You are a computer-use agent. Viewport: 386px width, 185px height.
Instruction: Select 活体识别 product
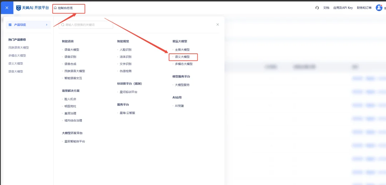pos(125,57)
